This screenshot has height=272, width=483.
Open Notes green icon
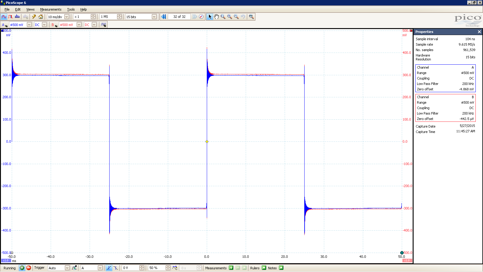(x=281, y=268)
